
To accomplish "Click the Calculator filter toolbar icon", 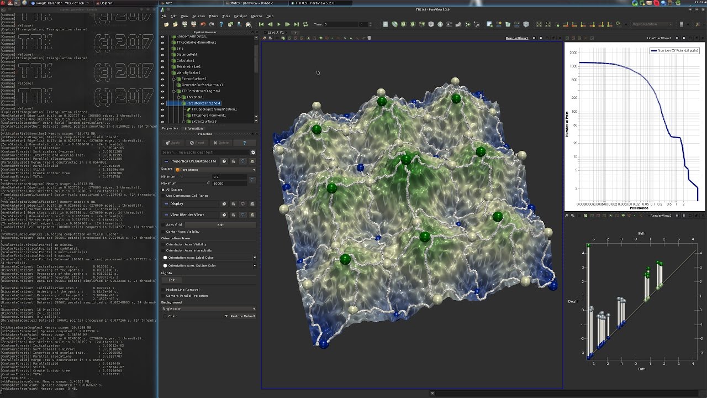I will [x=386, y=24].
